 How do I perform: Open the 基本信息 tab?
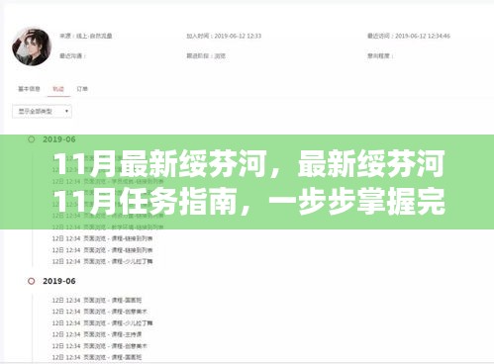click(x=29, y=89)
